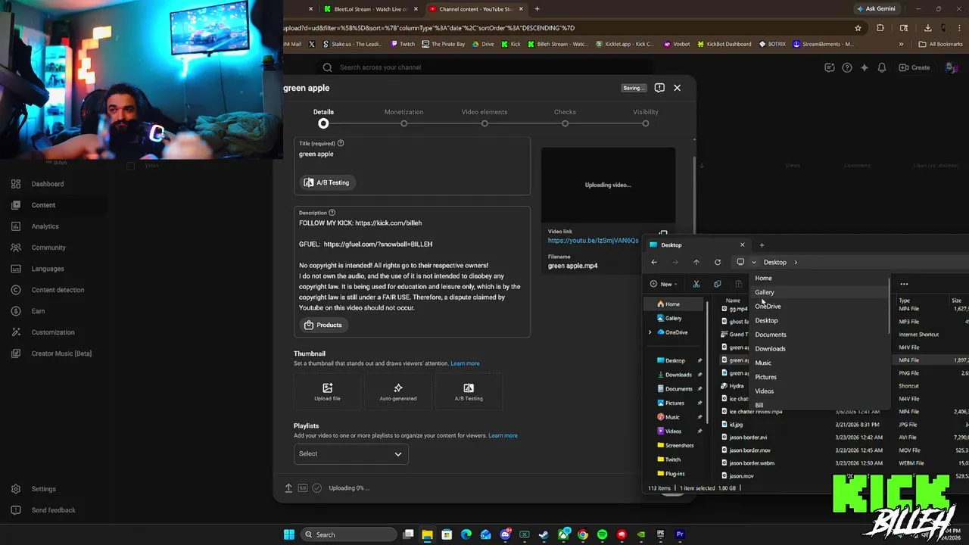Expand the playlists Select dropdown
Image resolution: width=969 pixels, height=545 pixels.
point(351,453)
